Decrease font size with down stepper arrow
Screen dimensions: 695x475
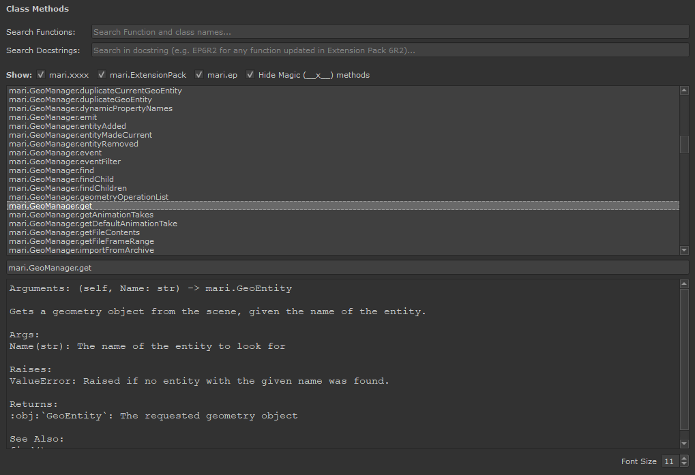coord(684,465)
